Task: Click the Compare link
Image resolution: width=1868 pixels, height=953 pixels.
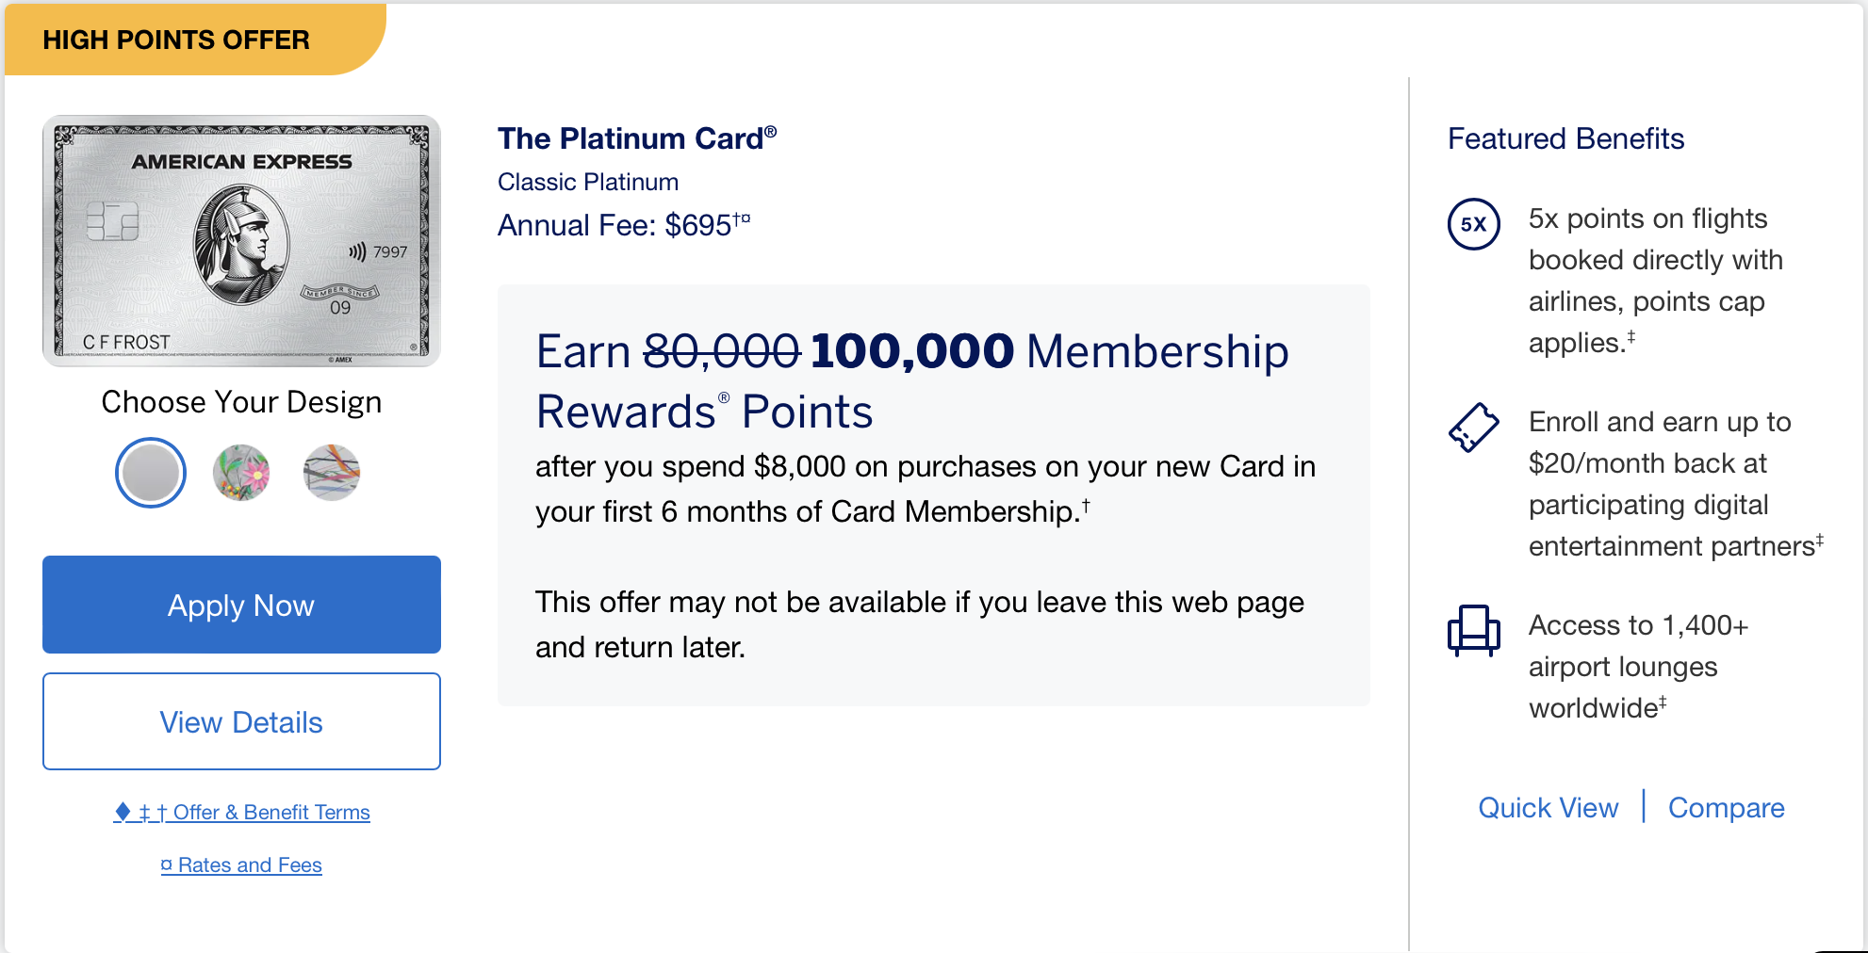Action: click(x=1727, y=808)
